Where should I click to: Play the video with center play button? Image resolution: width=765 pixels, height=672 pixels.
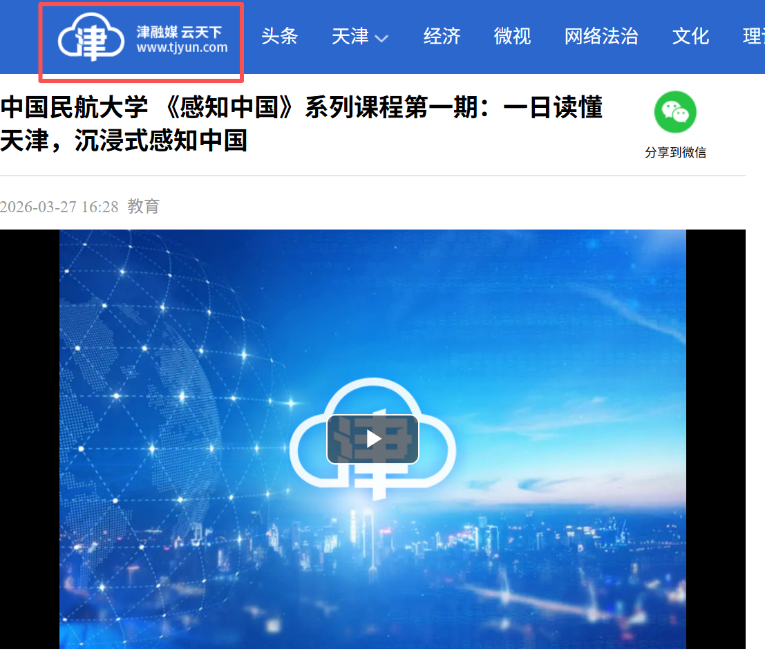tap(372, 439)
